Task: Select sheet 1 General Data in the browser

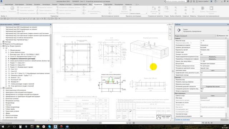Action: point(14,50)
